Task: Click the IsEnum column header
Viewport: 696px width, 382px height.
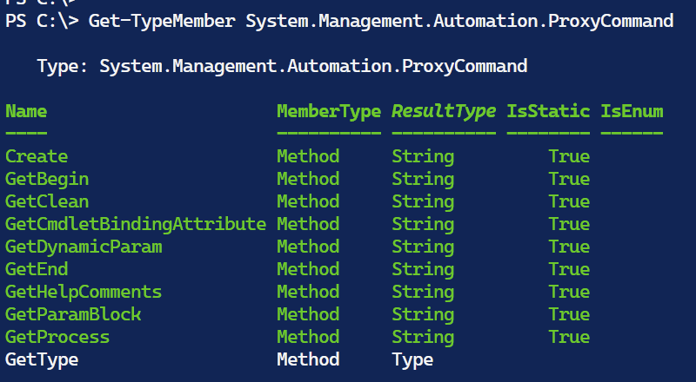Action: point(632,111)
